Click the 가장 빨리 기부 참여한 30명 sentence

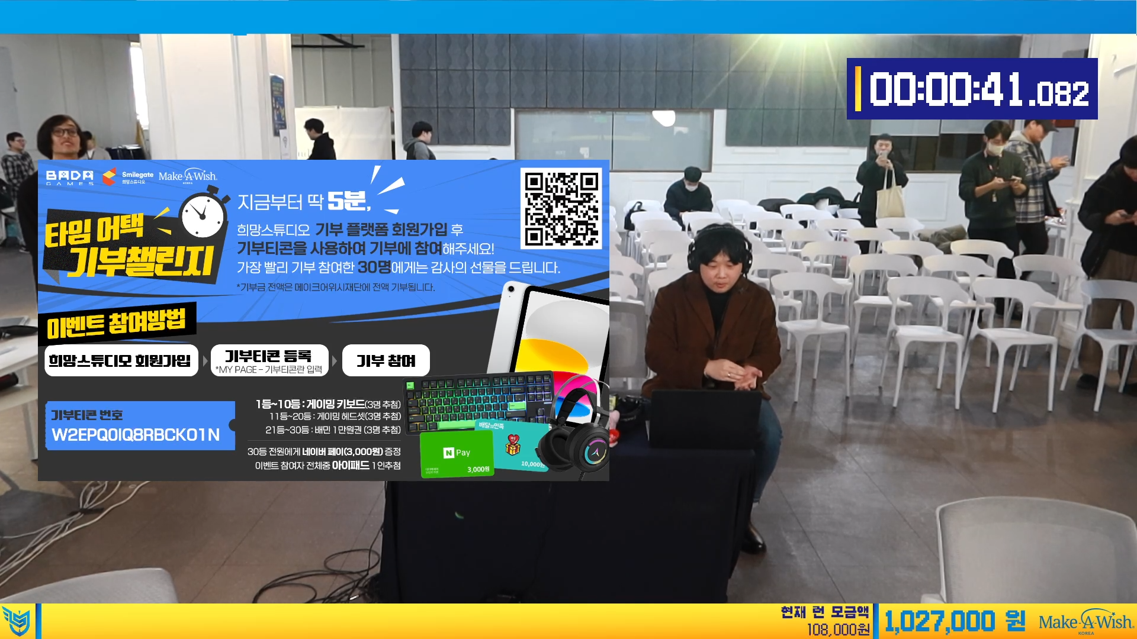click(x=399, y=267)
